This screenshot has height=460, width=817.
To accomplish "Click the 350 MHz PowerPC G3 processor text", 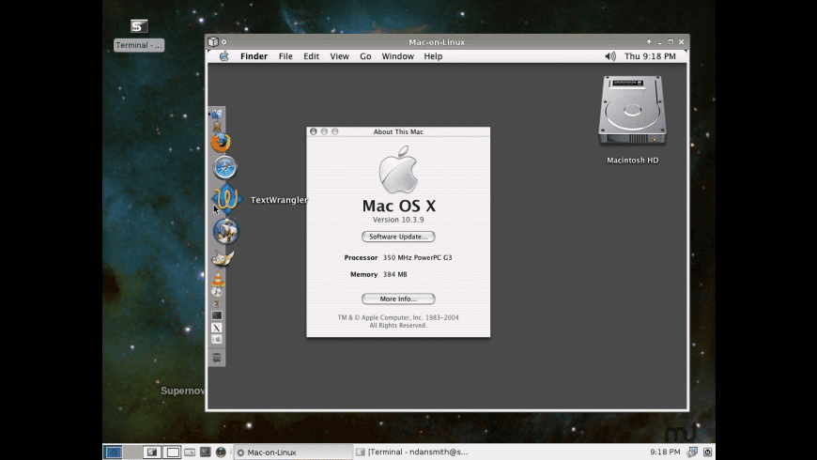I will point(417,257).
